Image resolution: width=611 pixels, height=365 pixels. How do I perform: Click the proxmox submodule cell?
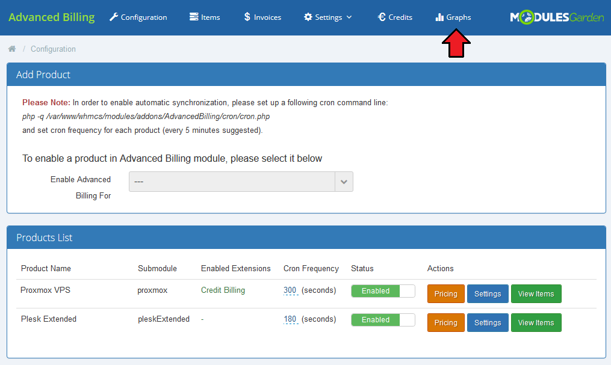(152, 290)
